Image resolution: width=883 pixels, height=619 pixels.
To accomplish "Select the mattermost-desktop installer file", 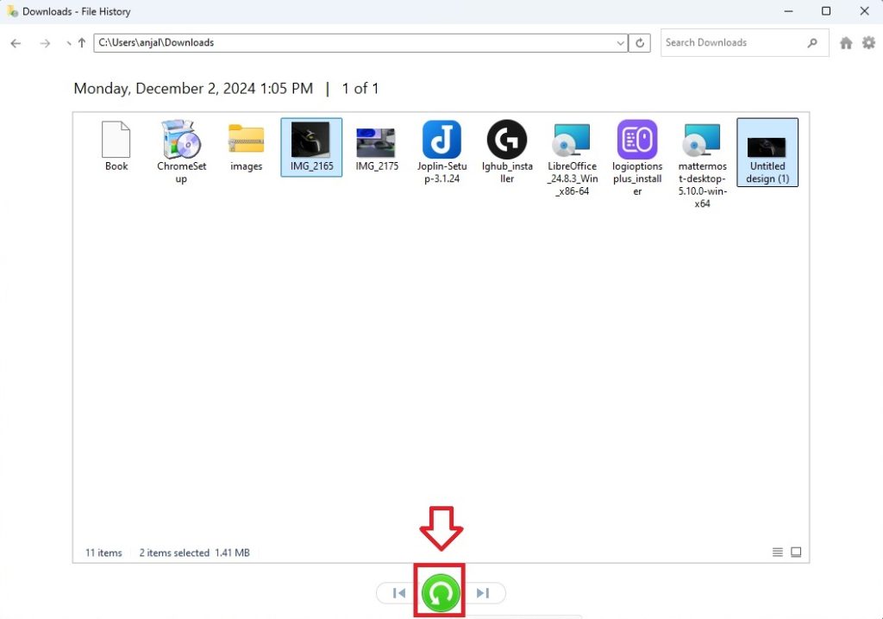I will coord(702,165).
